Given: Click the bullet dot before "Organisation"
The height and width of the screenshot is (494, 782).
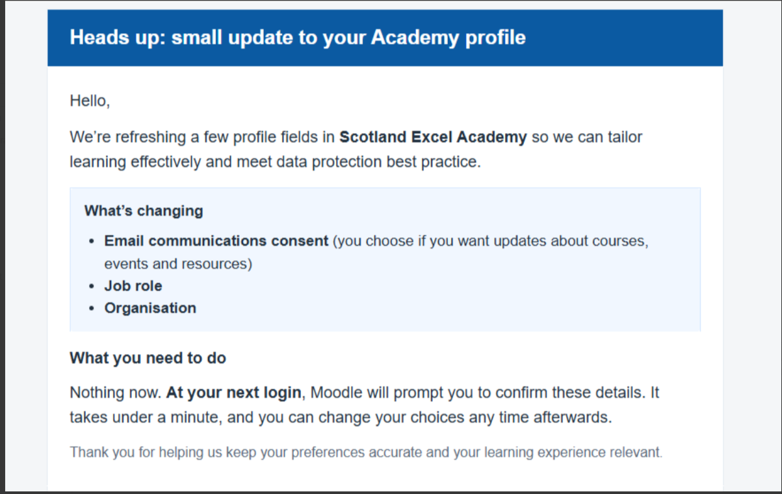Looking at the screenshot, I should click(92, 308).
